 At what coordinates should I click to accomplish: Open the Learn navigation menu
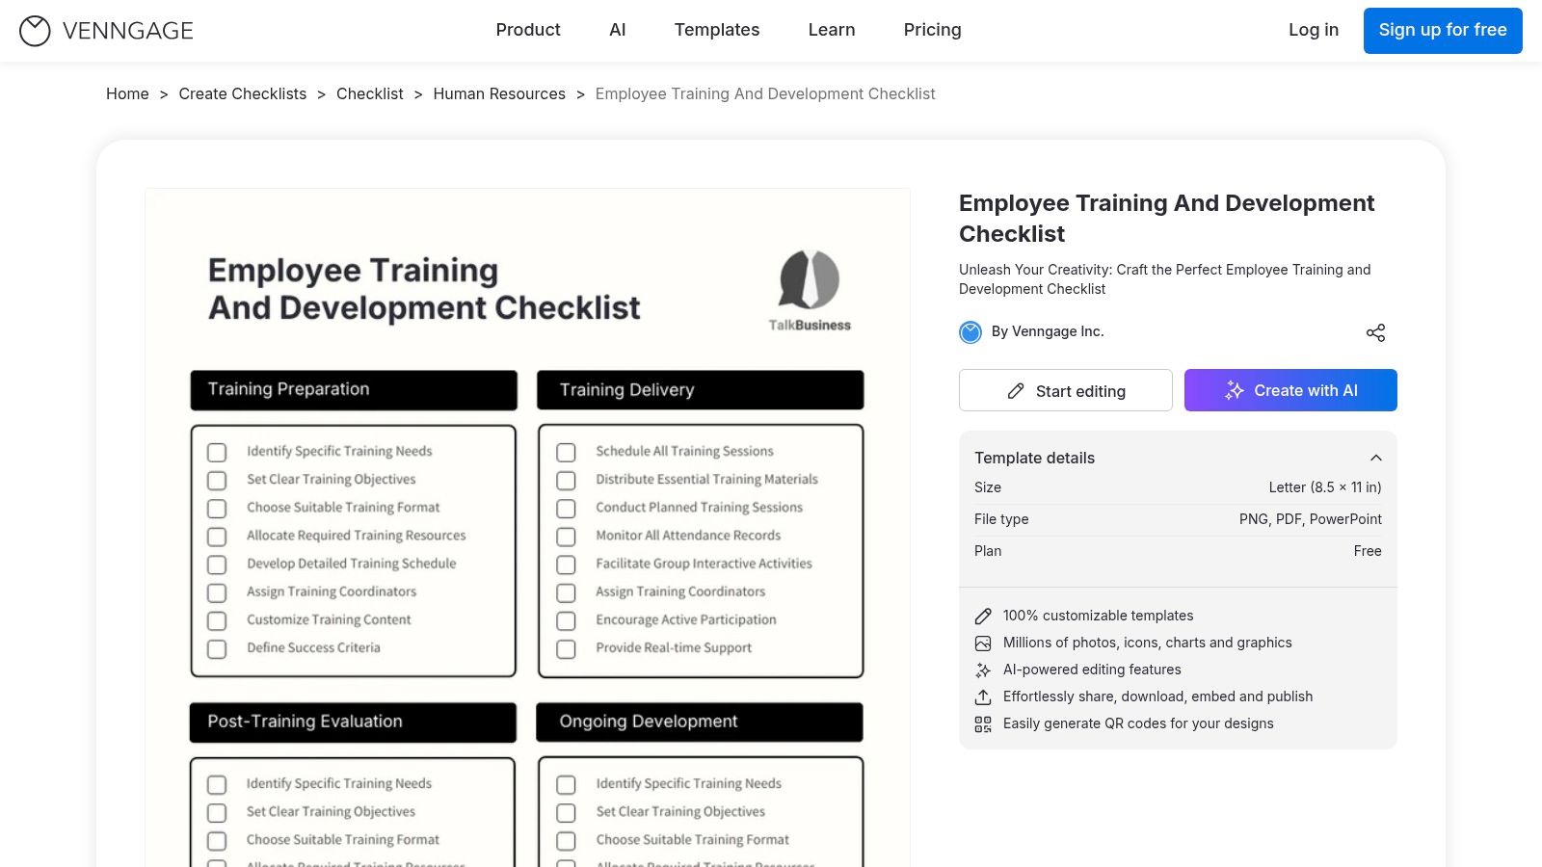(x=831, y=30)
